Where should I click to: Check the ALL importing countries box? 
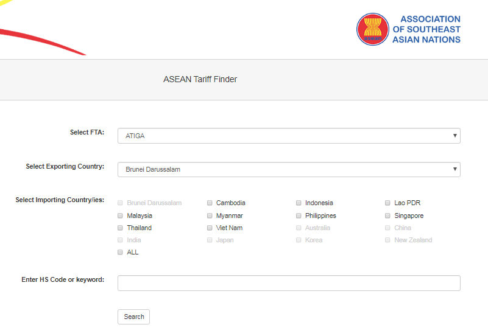click(x=120, y=252)
